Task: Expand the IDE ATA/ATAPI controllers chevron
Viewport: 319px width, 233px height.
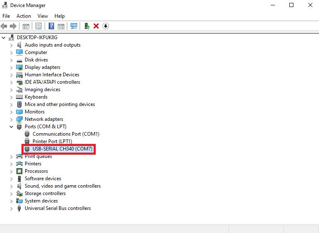Action: coord(12,82)
